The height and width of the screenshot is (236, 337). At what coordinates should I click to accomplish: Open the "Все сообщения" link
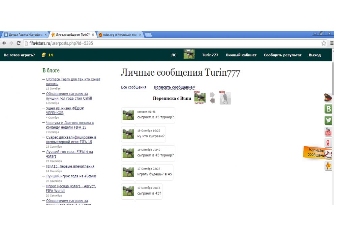click(x=133, y=87)
